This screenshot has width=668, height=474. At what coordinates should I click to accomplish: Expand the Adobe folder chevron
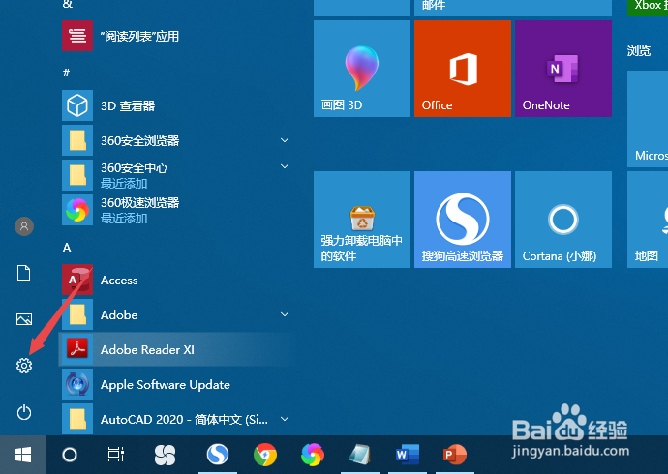coord(285,314)
